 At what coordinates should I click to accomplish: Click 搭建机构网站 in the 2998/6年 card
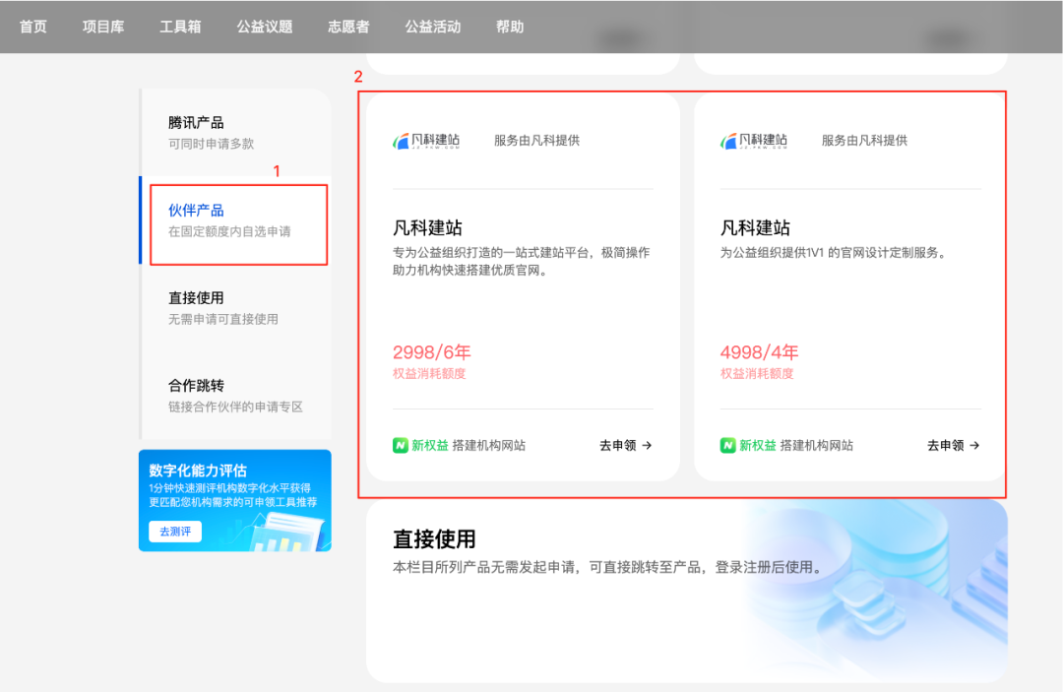[489, 445]
